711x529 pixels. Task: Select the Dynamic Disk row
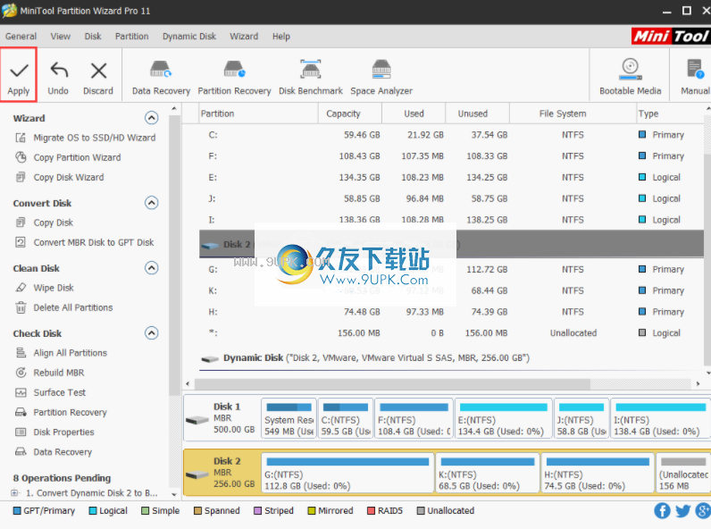[x=452, y=358]
